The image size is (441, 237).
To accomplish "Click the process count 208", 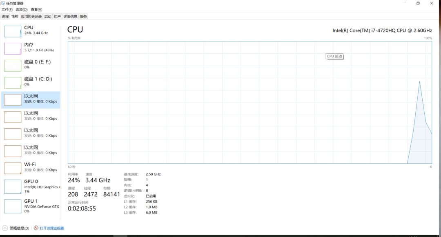I will pos(73,194).
